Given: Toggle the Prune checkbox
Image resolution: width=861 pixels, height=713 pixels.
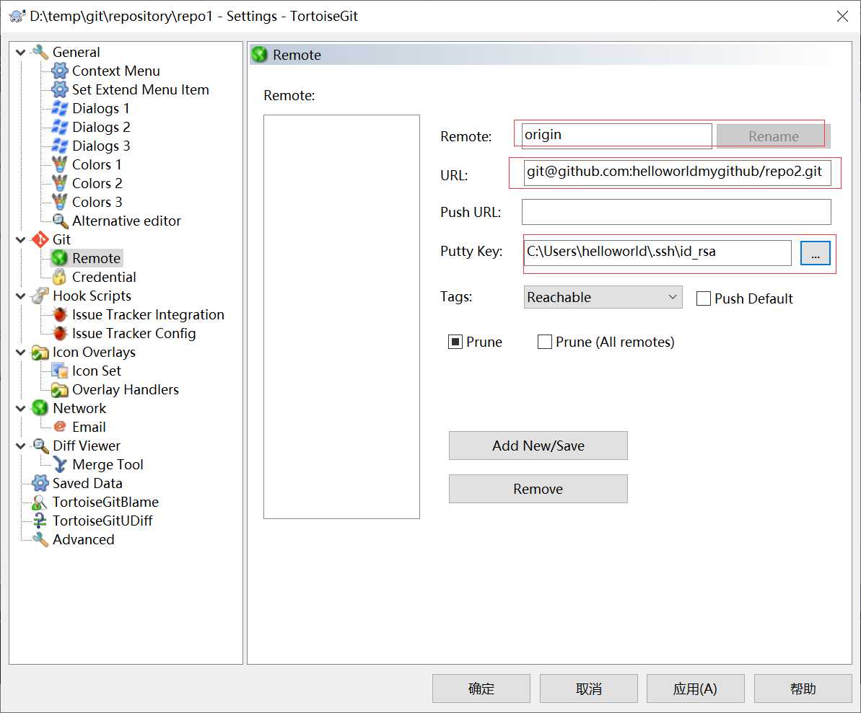Looking at the screenshot, I should [x=455, y=342].
